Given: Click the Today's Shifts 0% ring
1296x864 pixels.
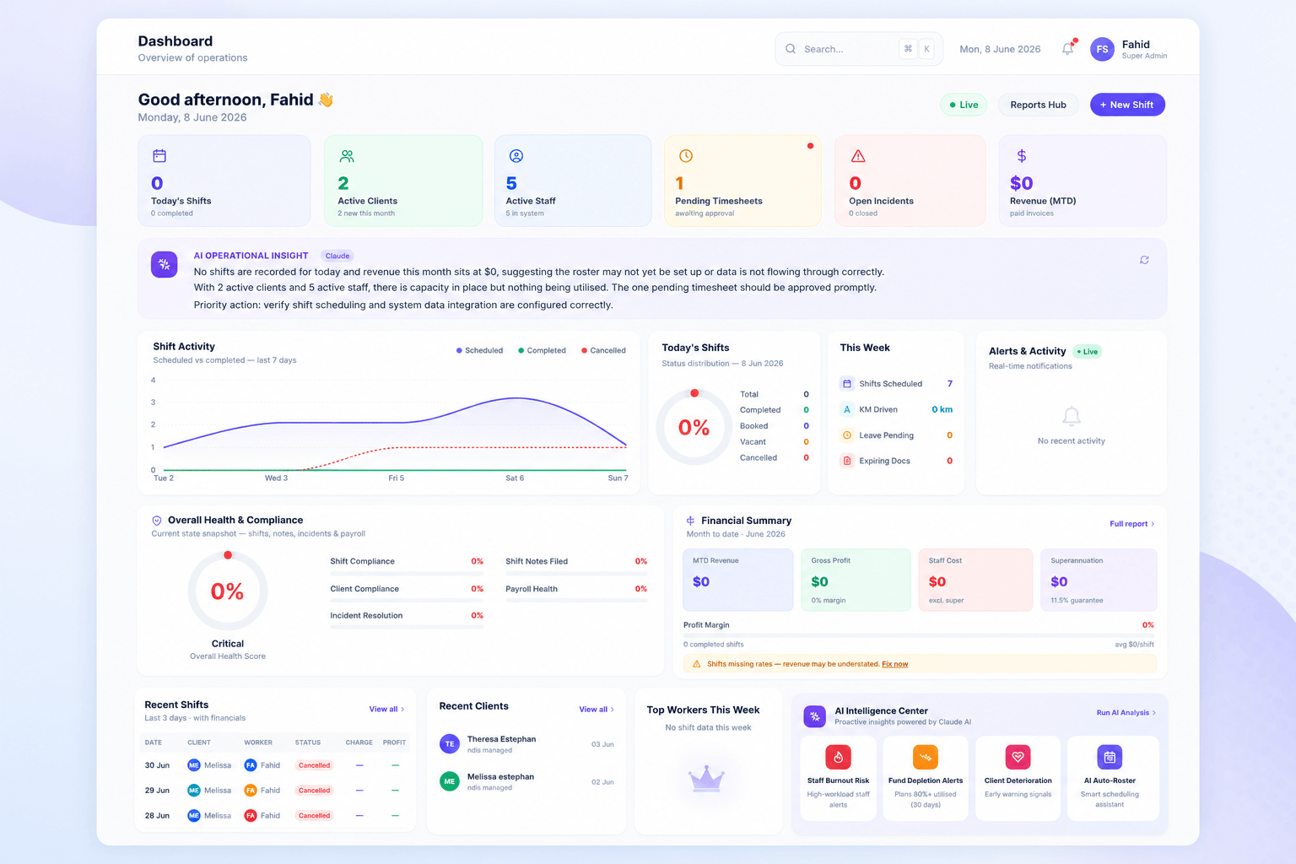Looking at the screenshot, I should pos(694,427).
